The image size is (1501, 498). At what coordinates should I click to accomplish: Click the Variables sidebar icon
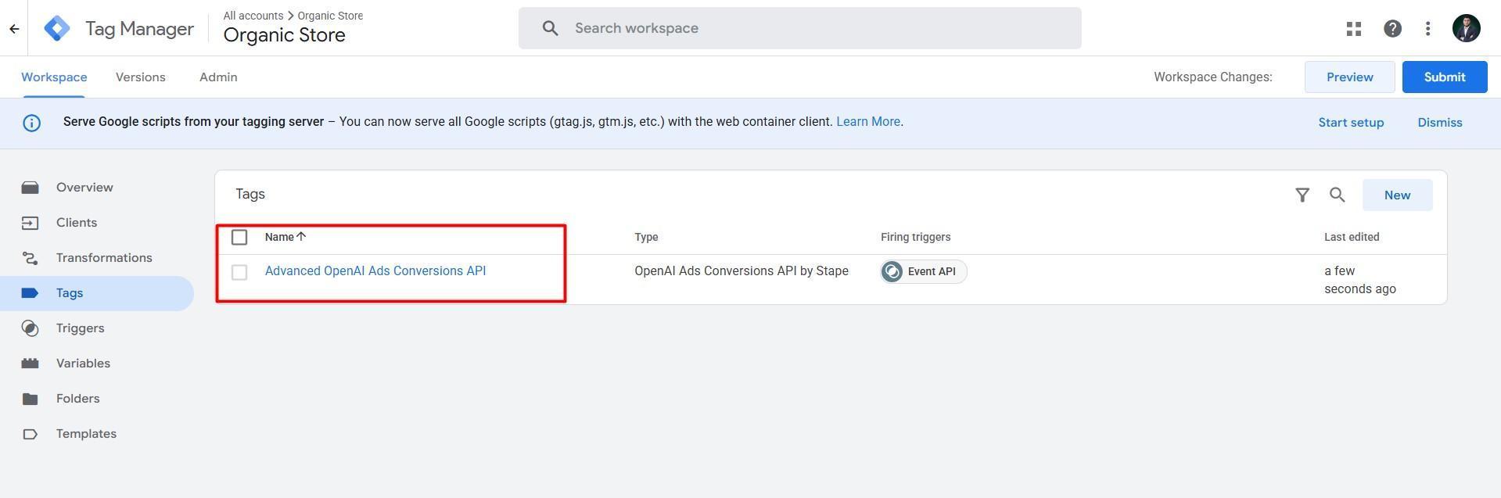click(x=30, y=364)
